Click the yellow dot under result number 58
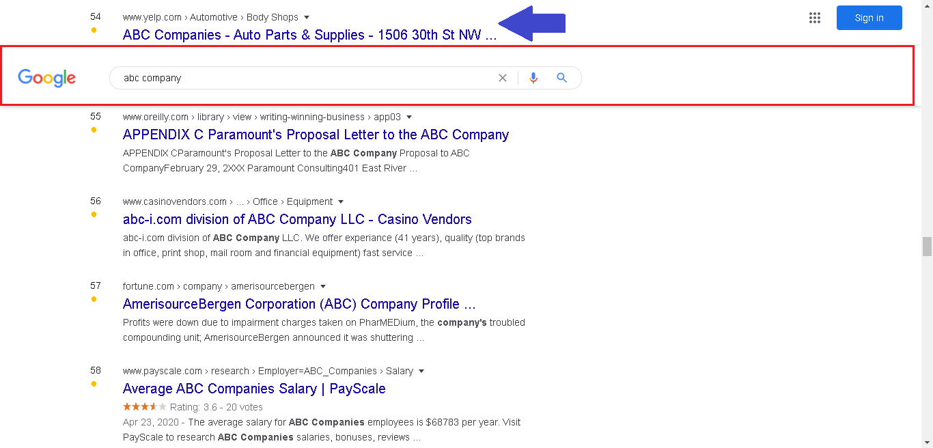 94,384
